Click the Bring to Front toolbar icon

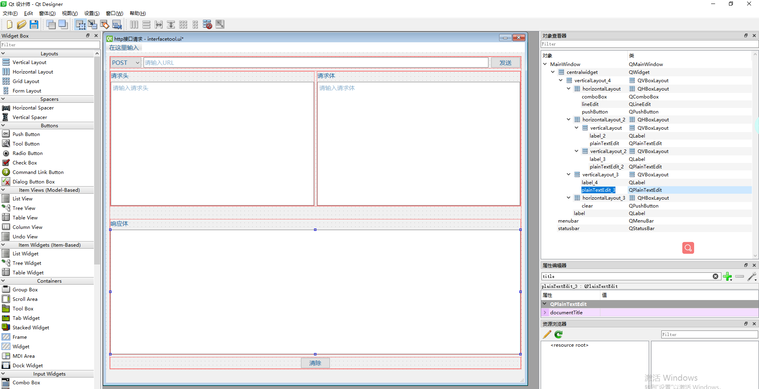(63, 25)
